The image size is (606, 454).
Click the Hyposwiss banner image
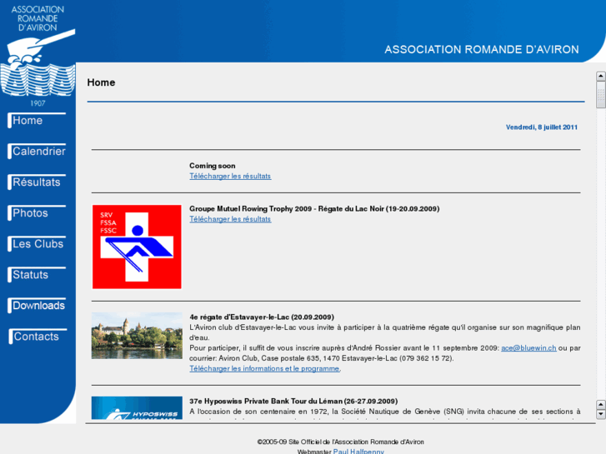(137, 408)
